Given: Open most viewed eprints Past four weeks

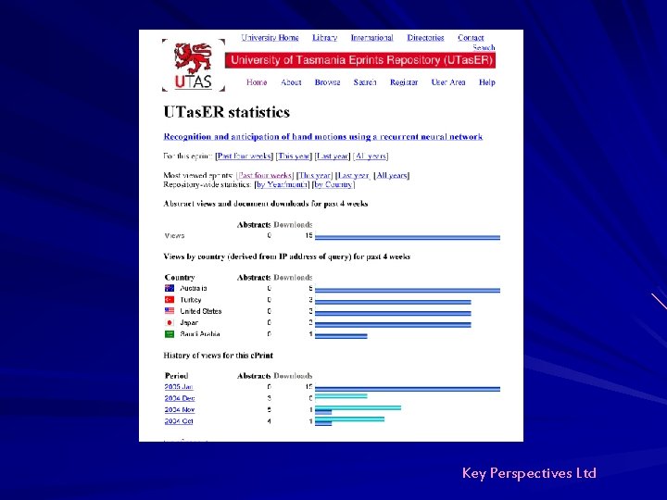Looking at the screenshot, I should [x=265, y=175].
